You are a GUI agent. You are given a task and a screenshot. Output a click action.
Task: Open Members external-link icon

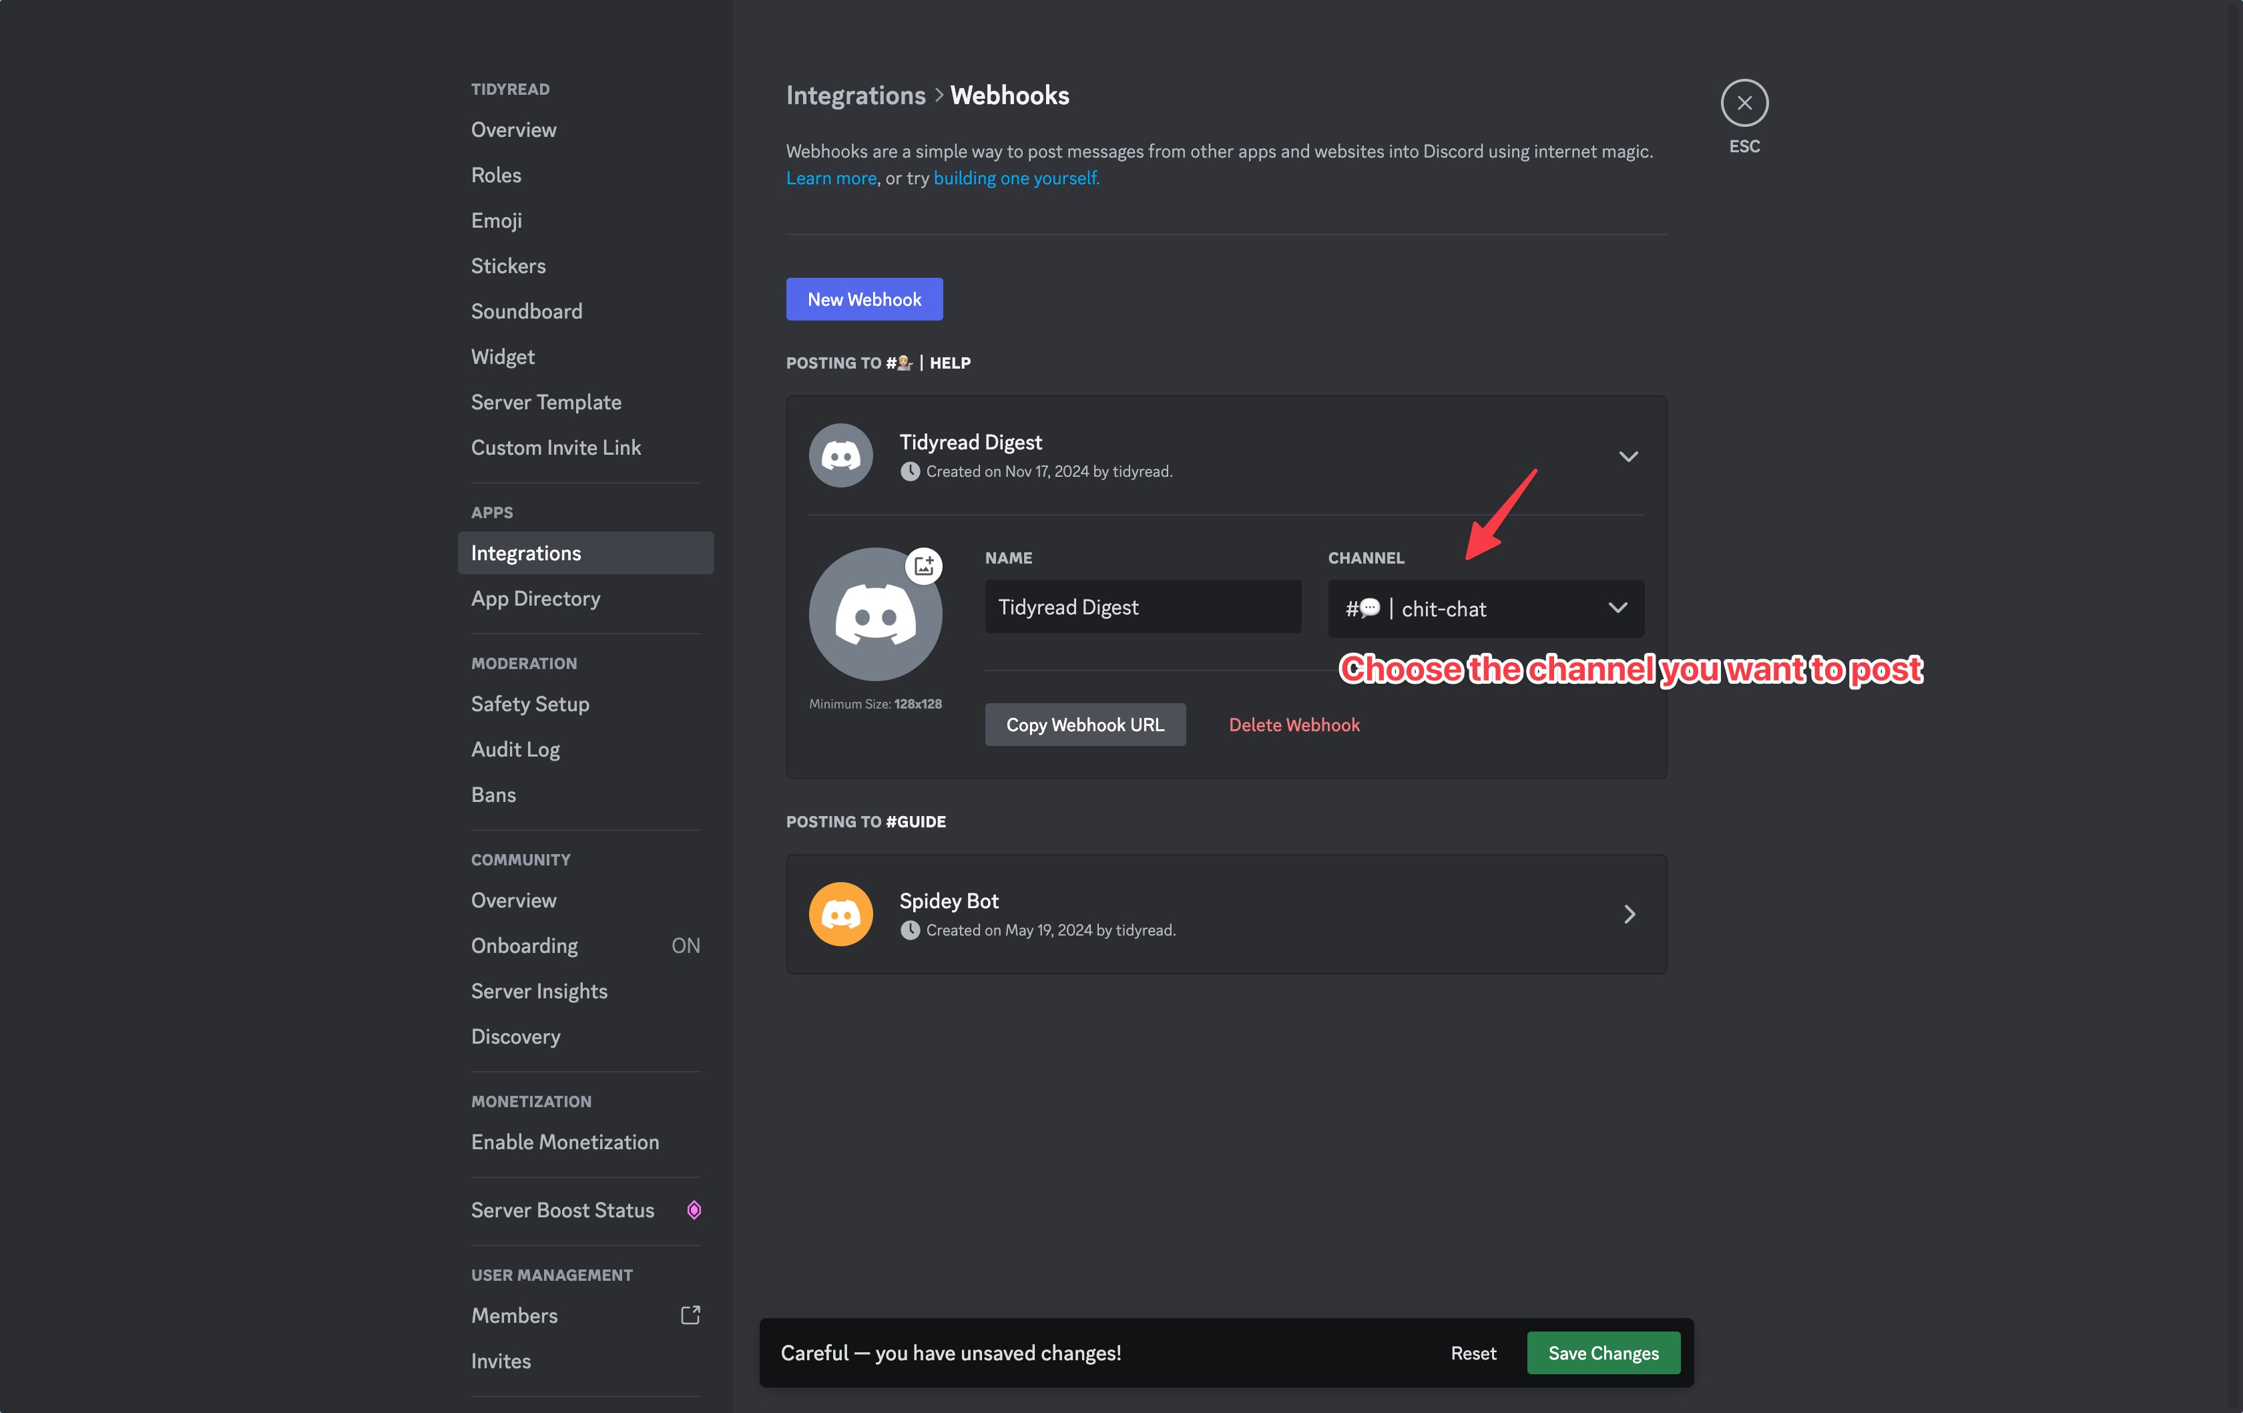tap(690, 1315)
